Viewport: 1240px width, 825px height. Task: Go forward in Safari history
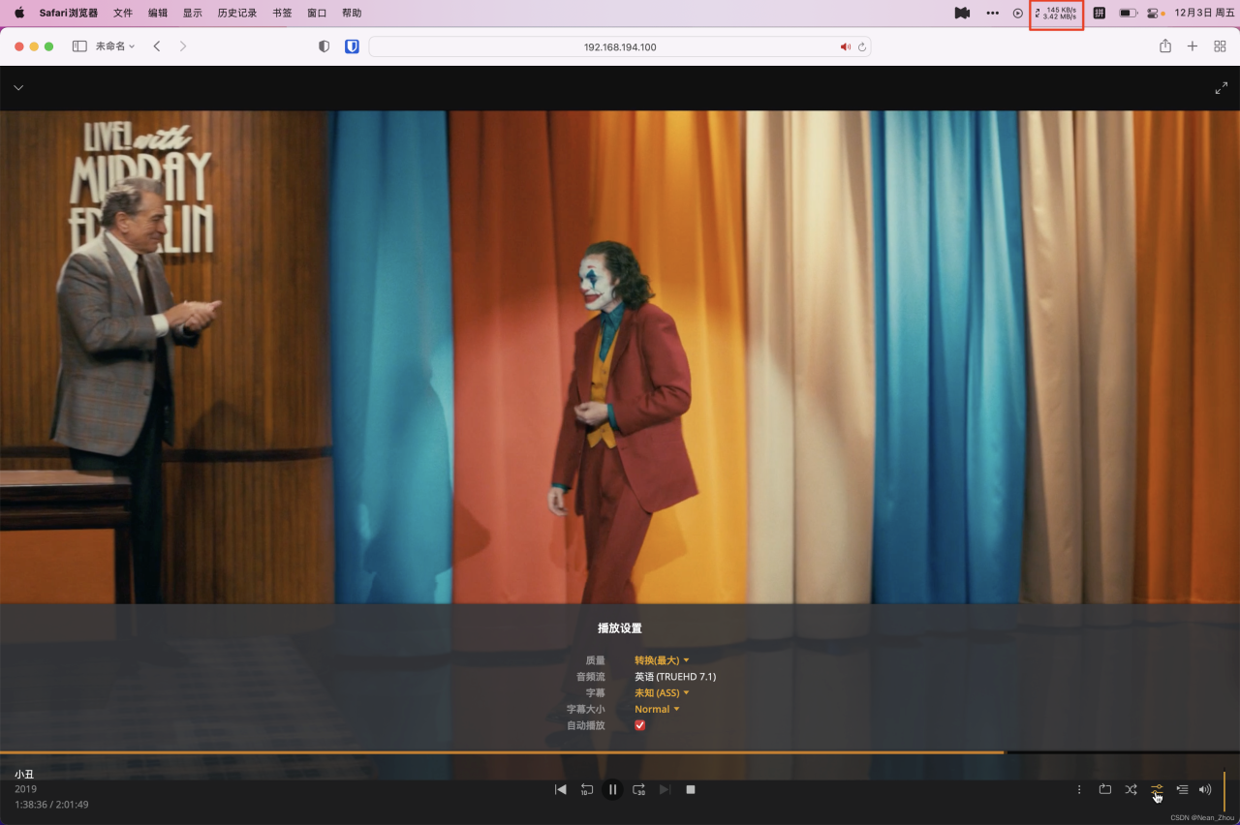tap(183, 46)
